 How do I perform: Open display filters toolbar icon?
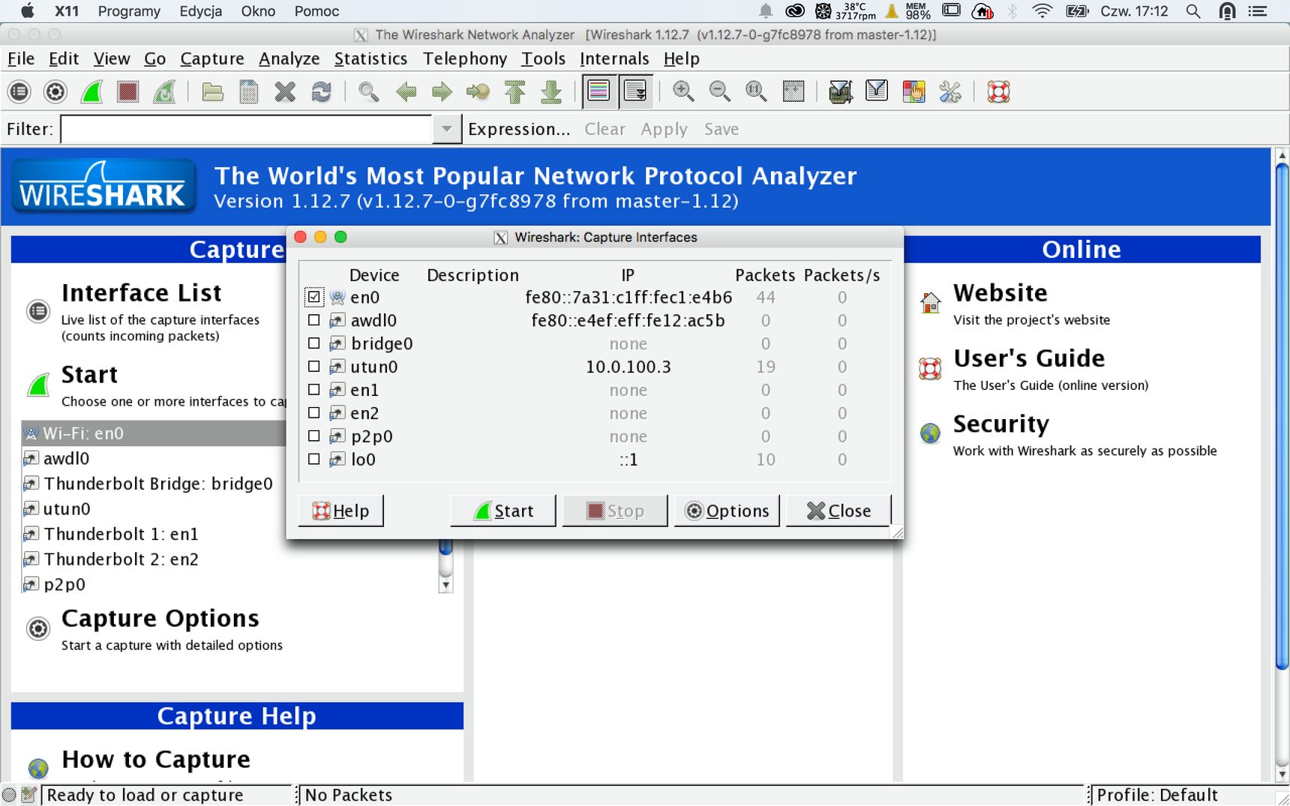pos(877,91)
